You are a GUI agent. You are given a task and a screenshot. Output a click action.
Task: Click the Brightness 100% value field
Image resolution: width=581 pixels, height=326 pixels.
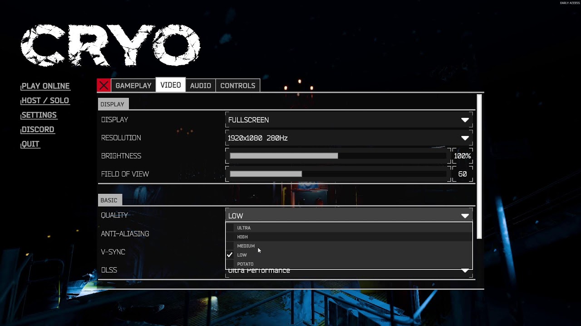(462, 156)
